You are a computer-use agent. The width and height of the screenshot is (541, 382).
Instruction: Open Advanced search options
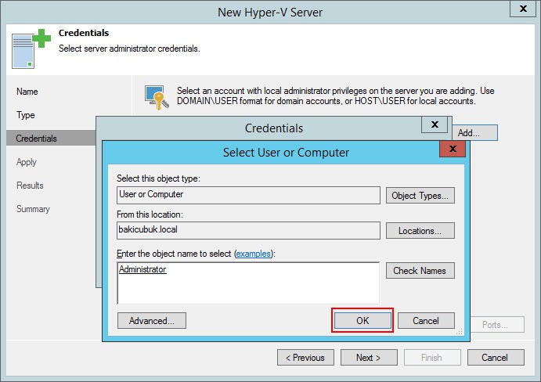click(152, 321)
